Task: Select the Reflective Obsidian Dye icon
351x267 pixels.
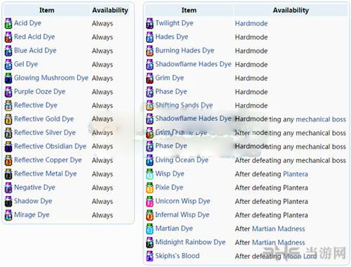Action: (8, 146)
